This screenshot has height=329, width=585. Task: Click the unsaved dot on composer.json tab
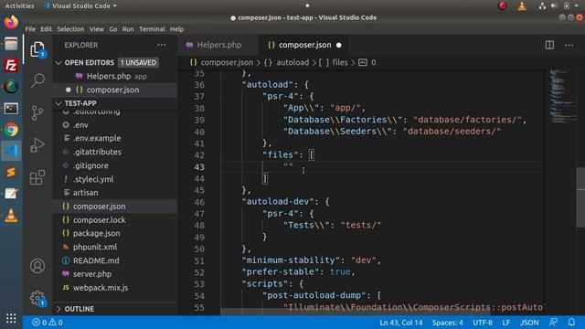(339, 45)
